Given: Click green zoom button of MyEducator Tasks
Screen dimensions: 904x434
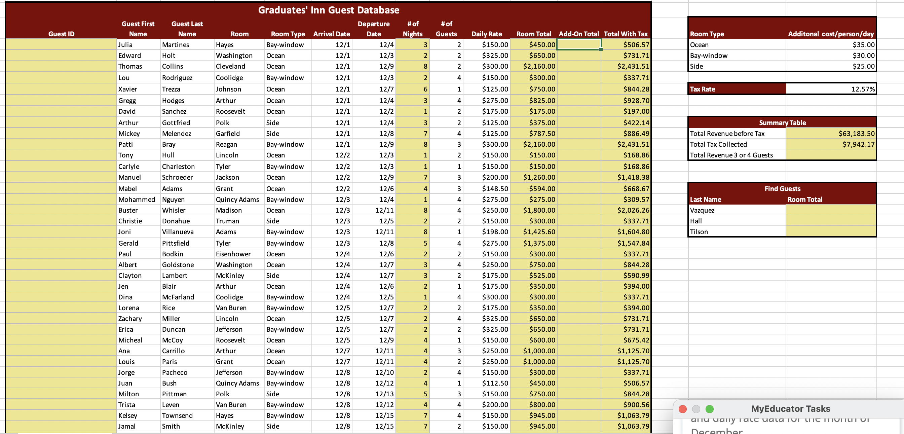Looking at the screenshot, I should pyautogui.click(x=710, y=409).
